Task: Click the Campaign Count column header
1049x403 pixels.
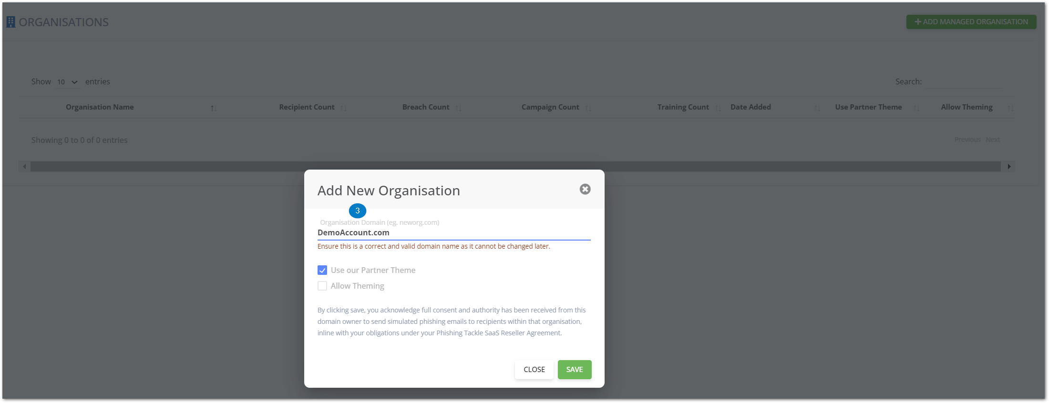Action: point(550,107)
